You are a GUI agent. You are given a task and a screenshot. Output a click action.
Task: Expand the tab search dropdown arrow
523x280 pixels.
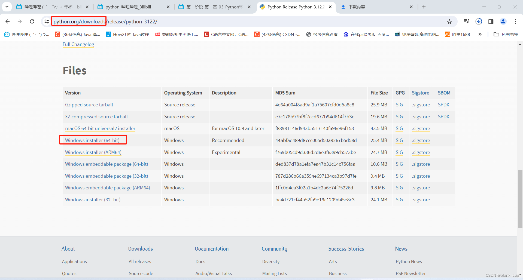coord(7,7)
